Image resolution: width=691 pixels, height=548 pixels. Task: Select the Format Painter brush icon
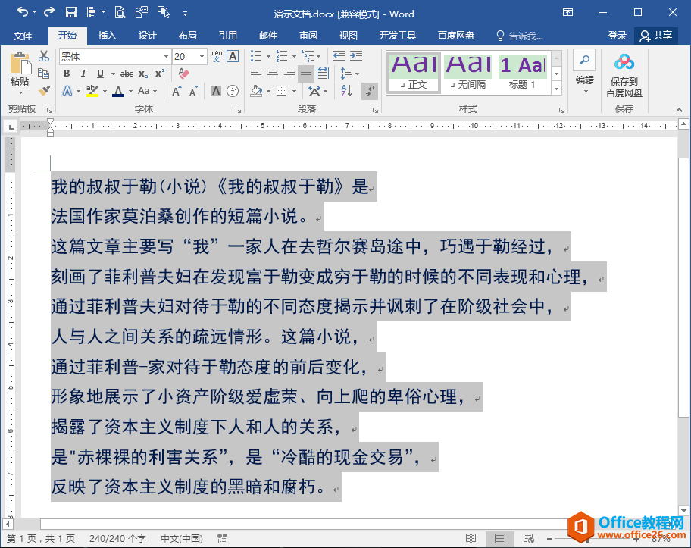pyautogui.click(x=44, y=91)
